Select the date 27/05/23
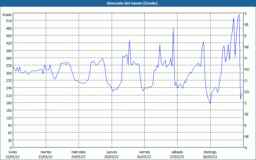This screenshot has height=160, width=256. tap(177, 157)
